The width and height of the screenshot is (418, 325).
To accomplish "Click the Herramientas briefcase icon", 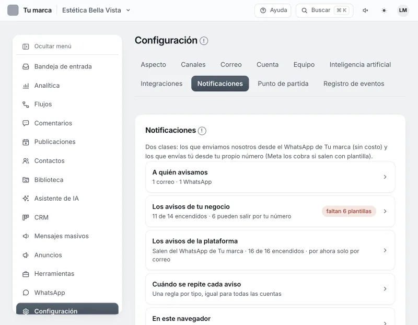I will click(26, 274).
